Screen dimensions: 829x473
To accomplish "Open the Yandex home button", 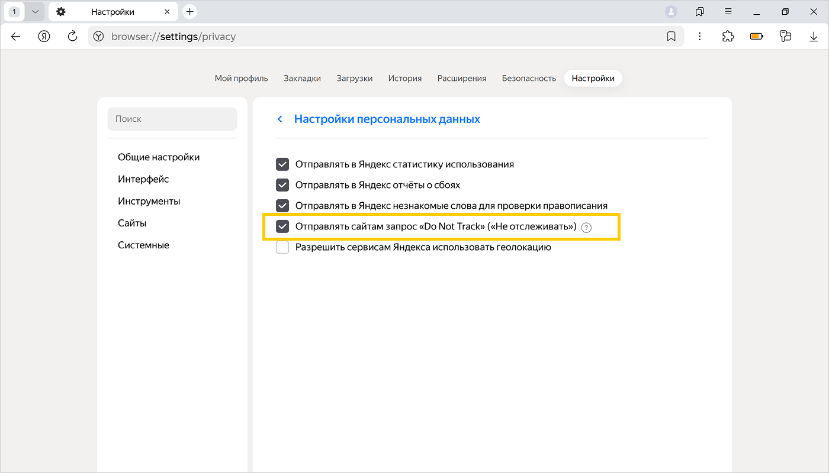I will (44, 37).
